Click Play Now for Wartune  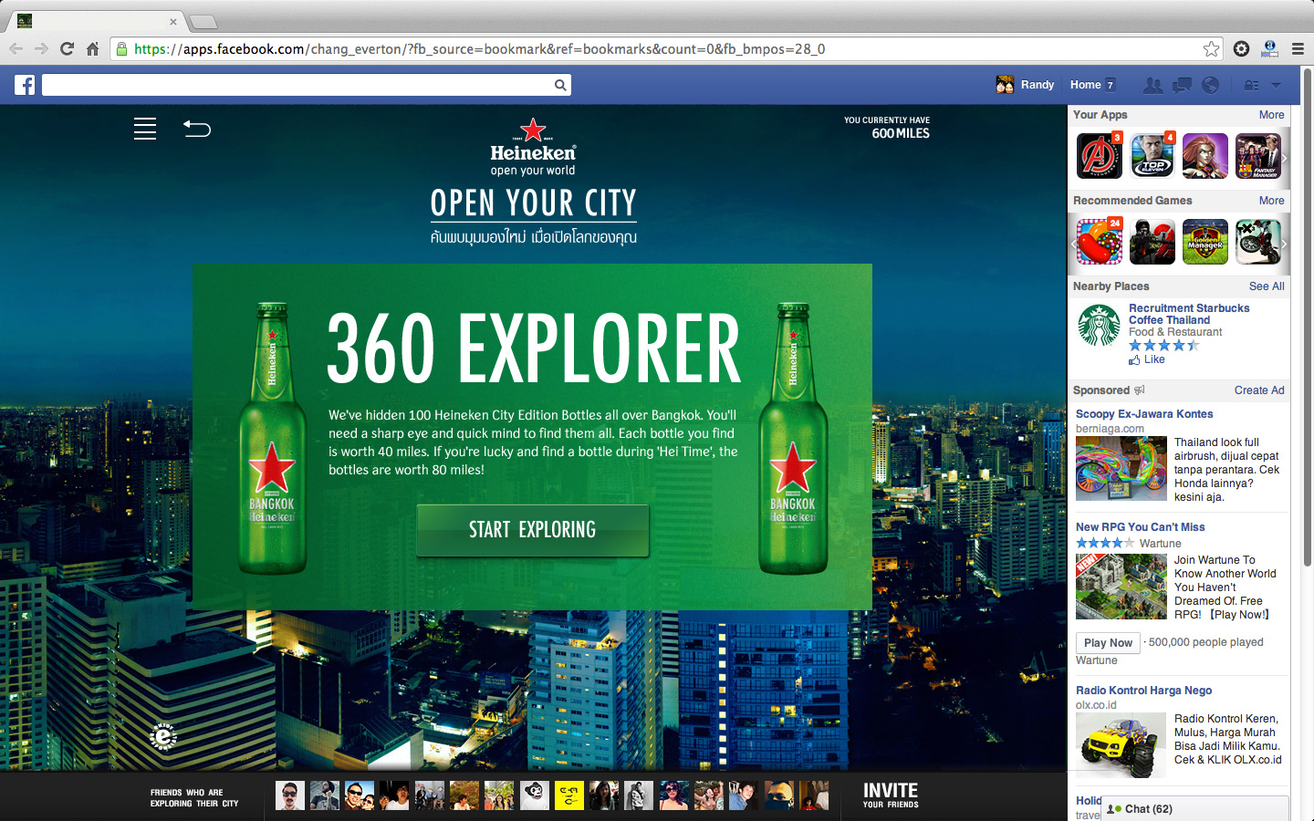click(x=1108, y=643)
